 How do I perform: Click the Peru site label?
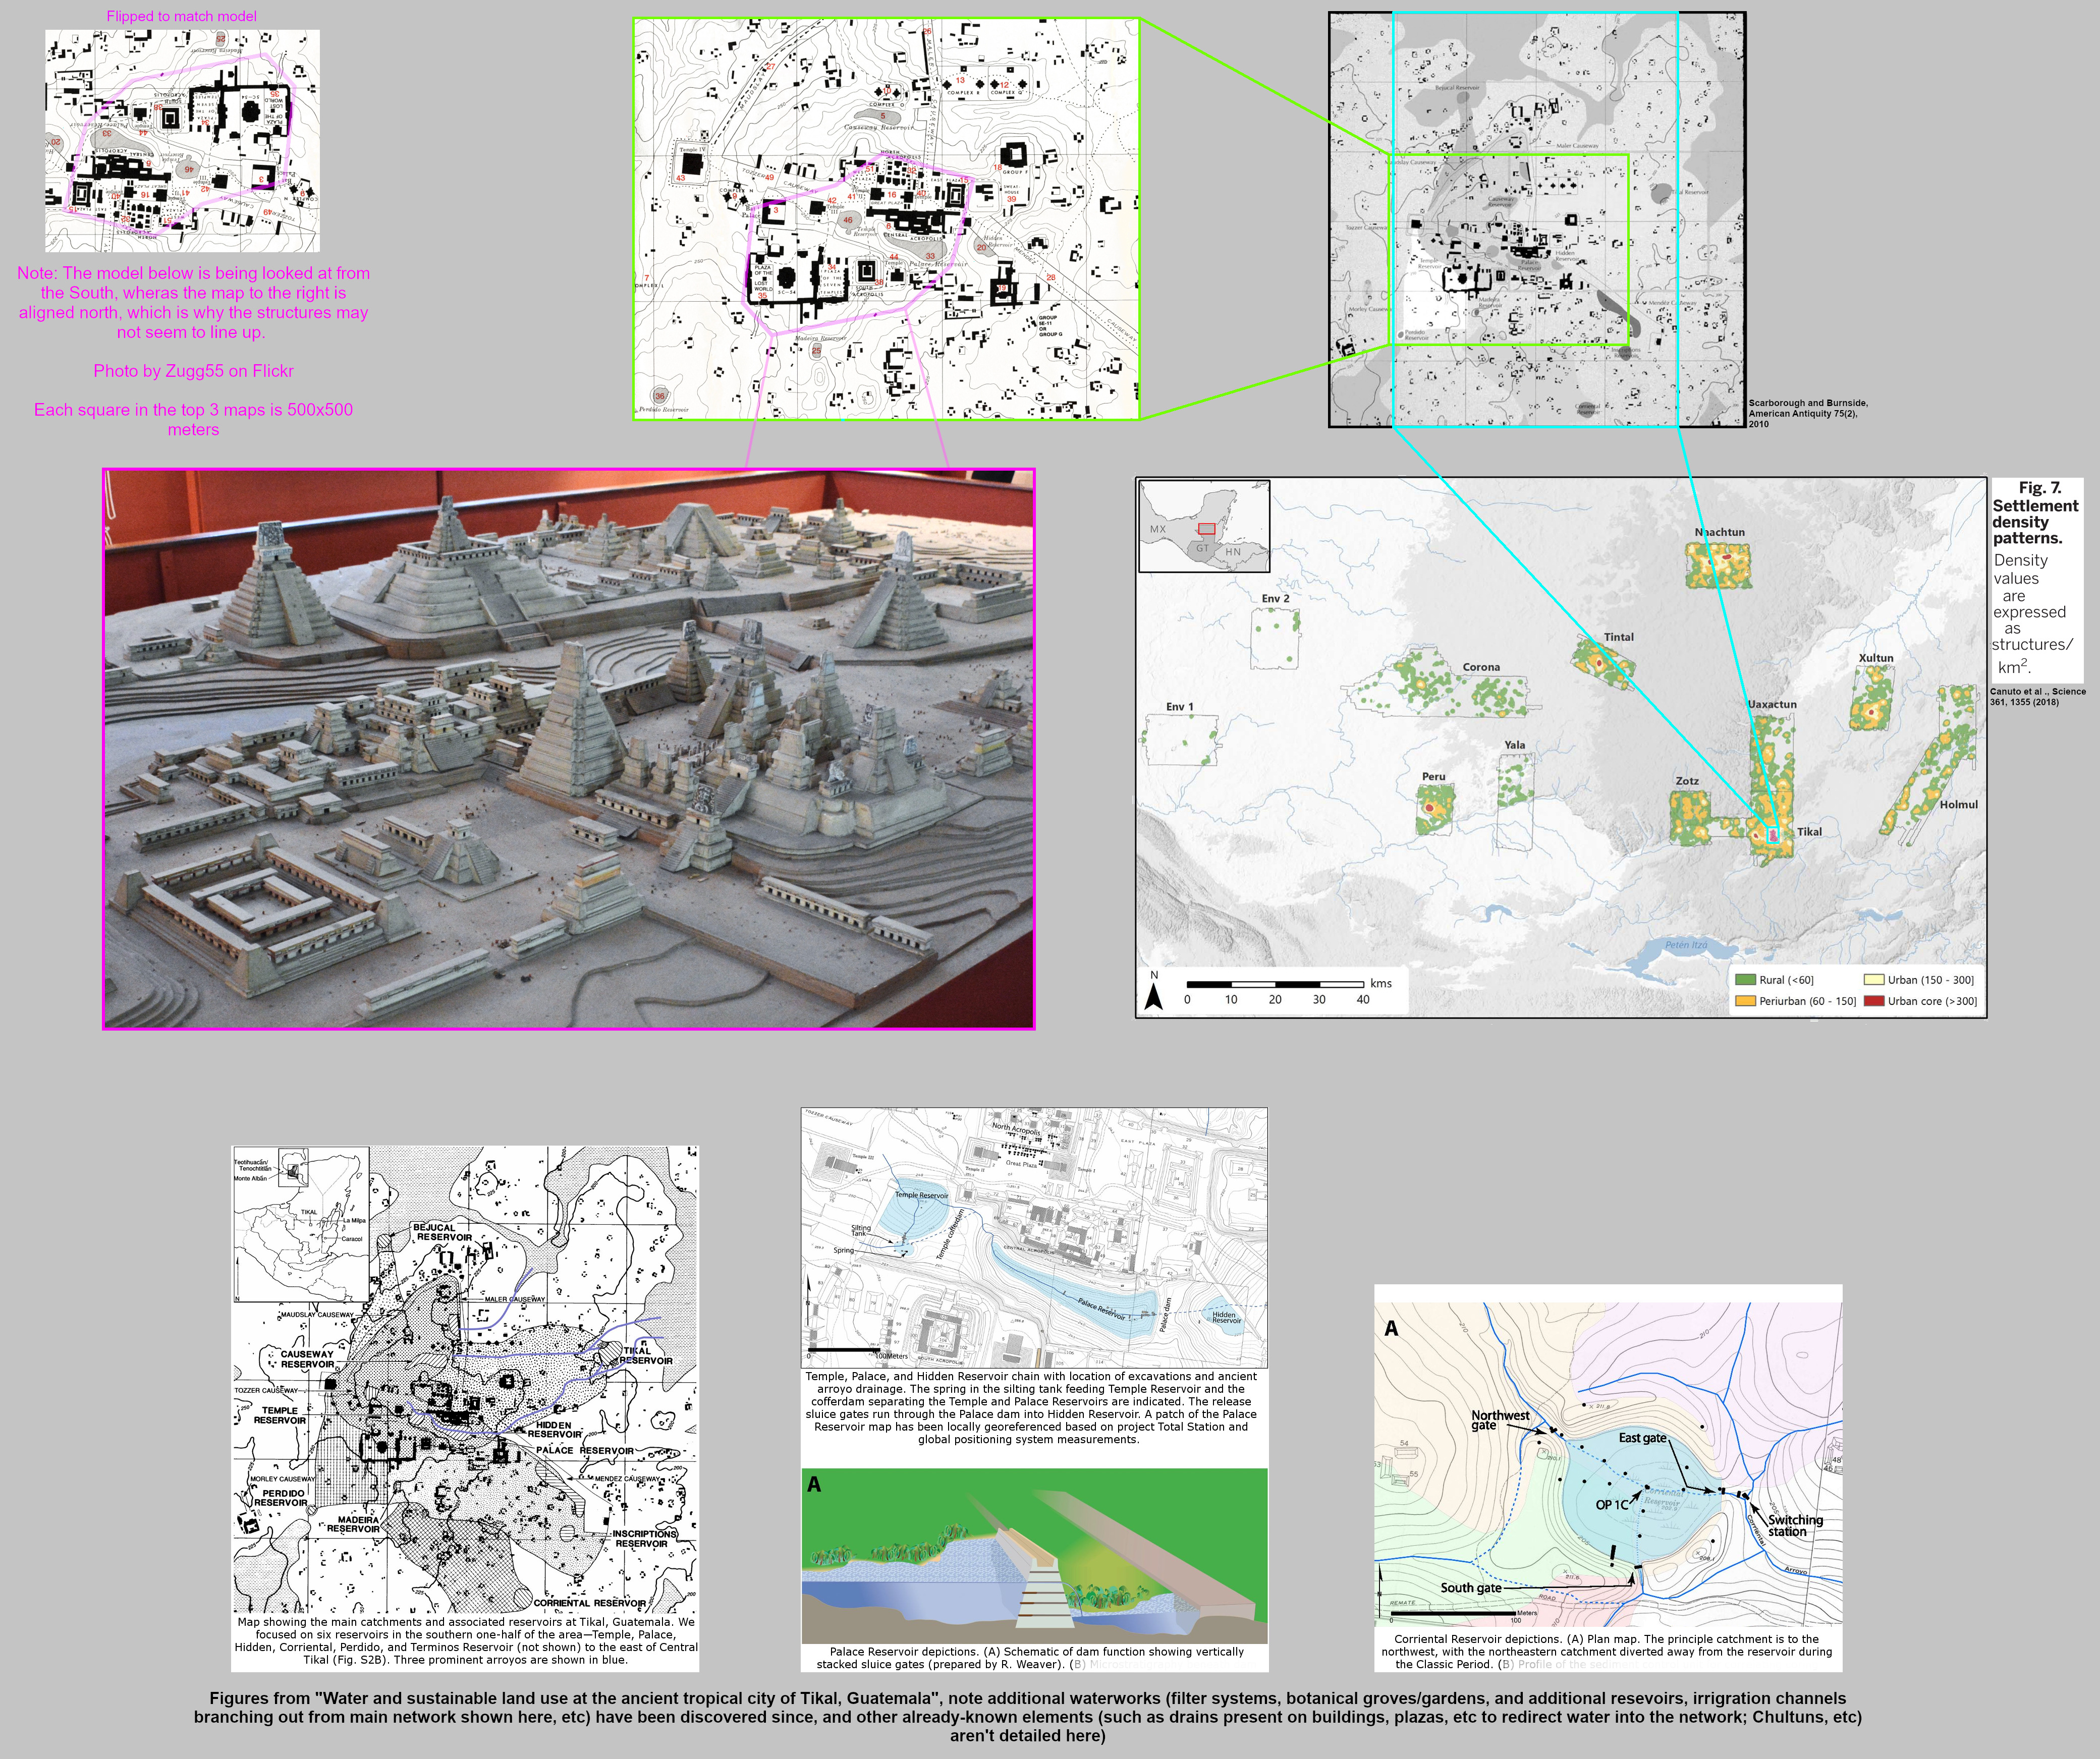point(1433,776)
